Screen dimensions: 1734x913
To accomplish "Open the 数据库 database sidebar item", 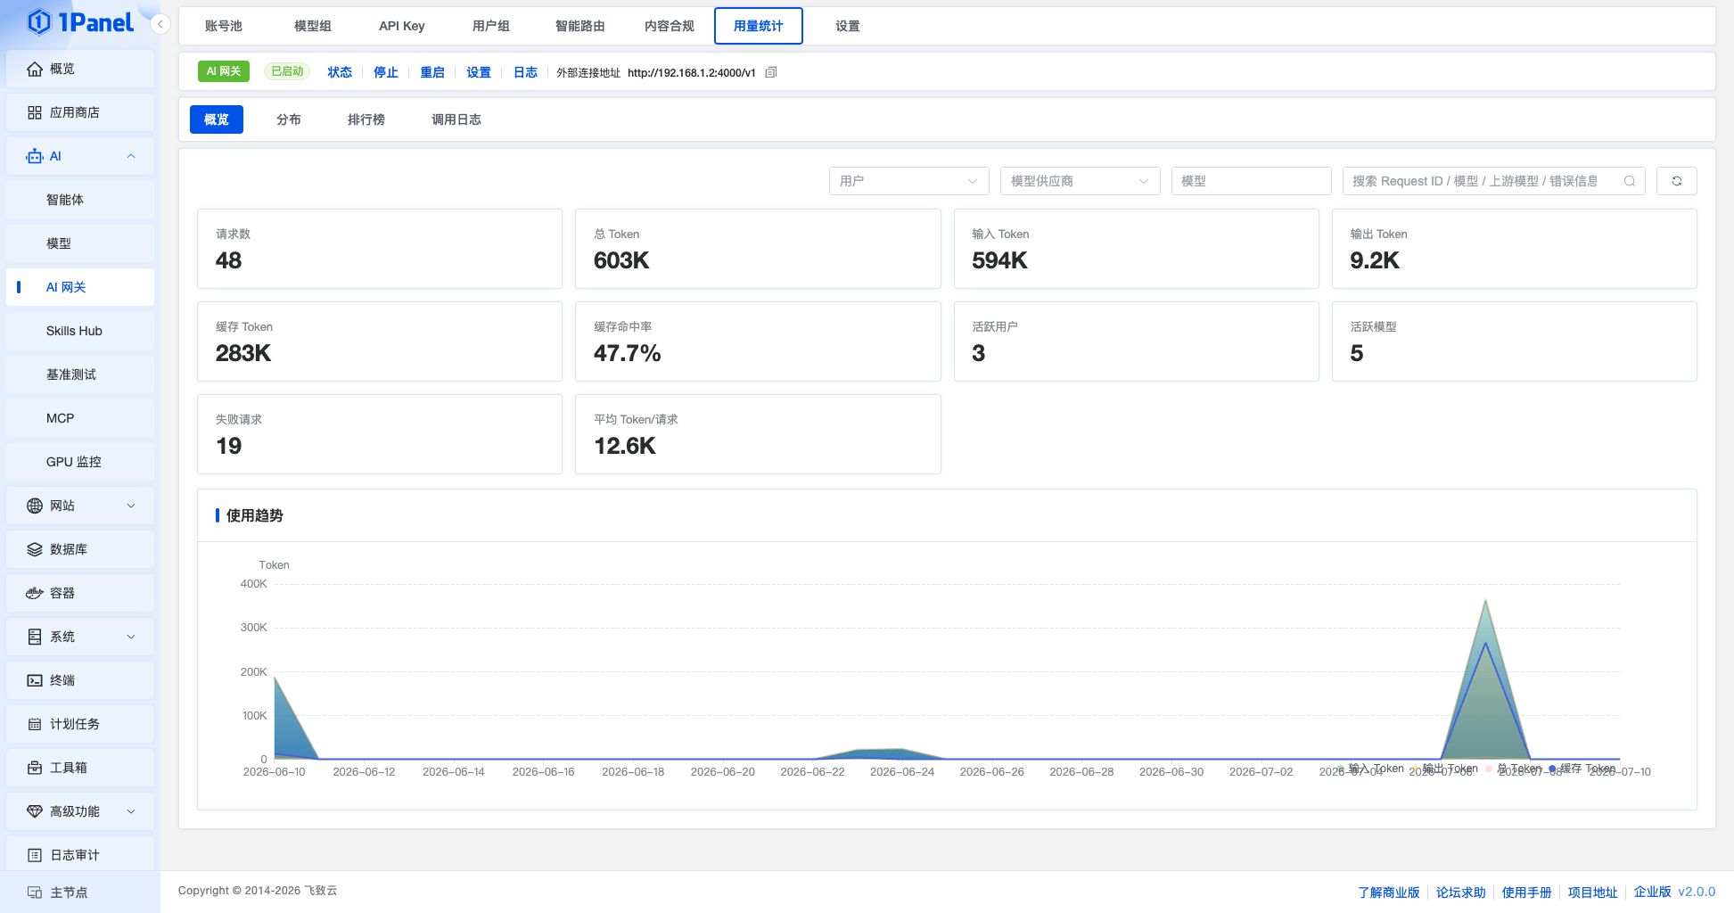I will 80,549.
